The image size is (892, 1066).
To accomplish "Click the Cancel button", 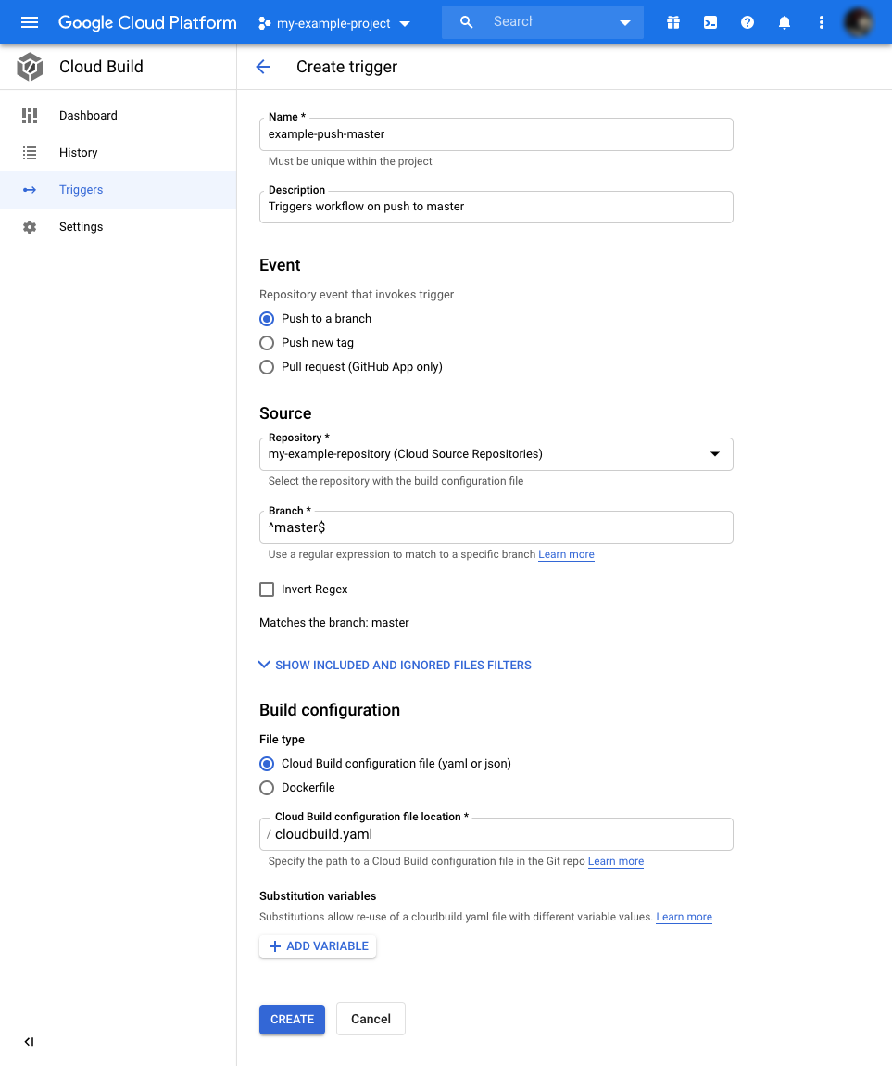I will 371,1019.
